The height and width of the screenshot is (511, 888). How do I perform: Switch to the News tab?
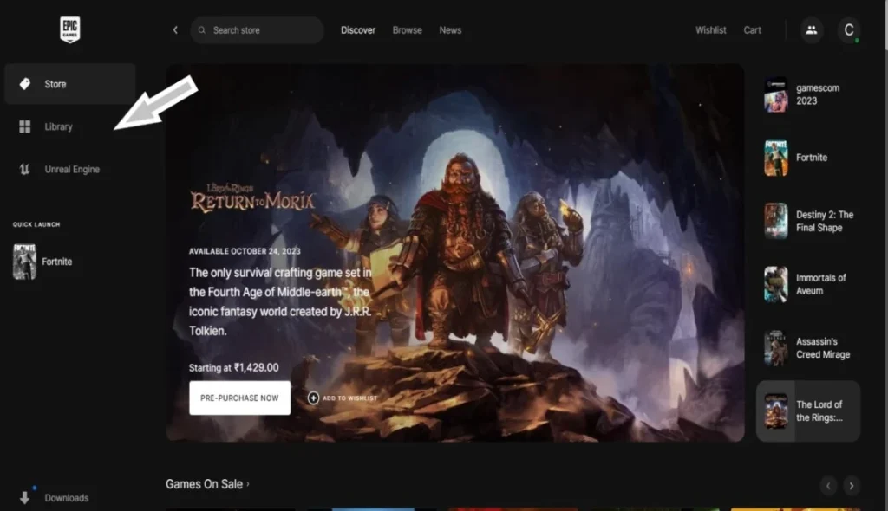coord(450,30)
